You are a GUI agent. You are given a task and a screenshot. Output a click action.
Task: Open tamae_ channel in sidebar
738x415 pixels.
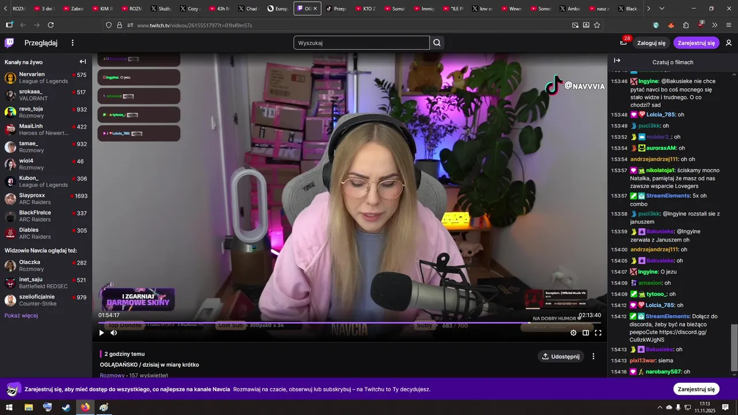[x=46, y=147]
